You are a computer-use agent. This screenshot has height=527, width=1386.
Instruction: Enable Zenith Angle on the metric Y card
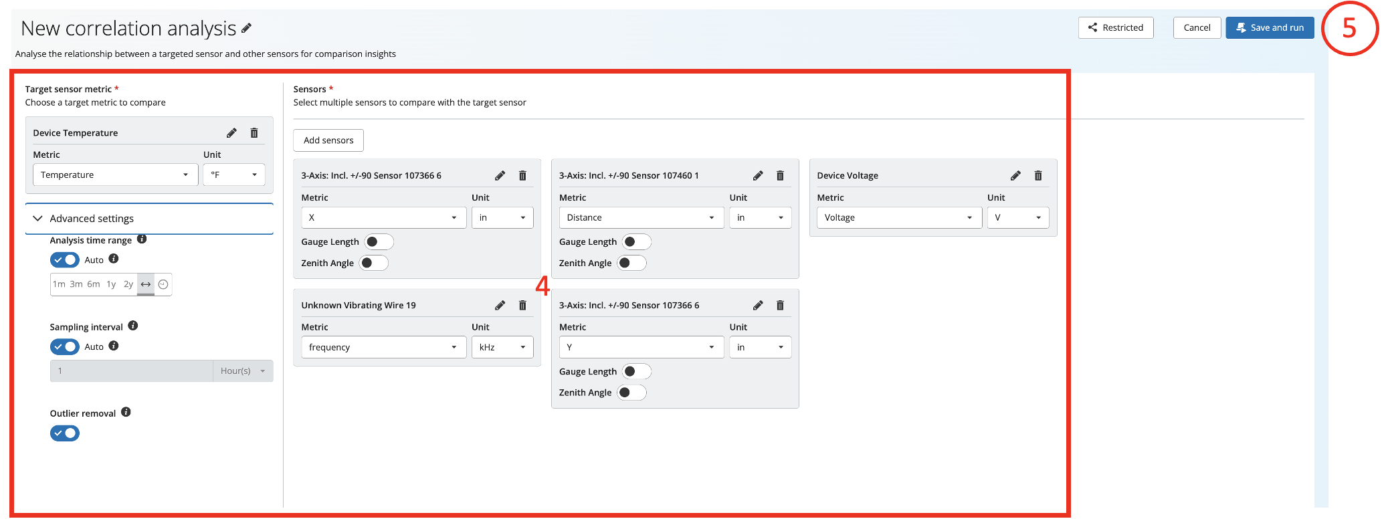pyautogui.click(x=631, y=393)
